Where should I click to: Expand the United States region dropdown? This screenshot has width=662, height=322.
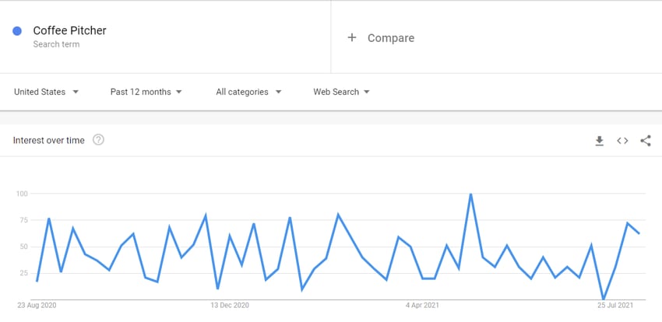tap(47, 92)
